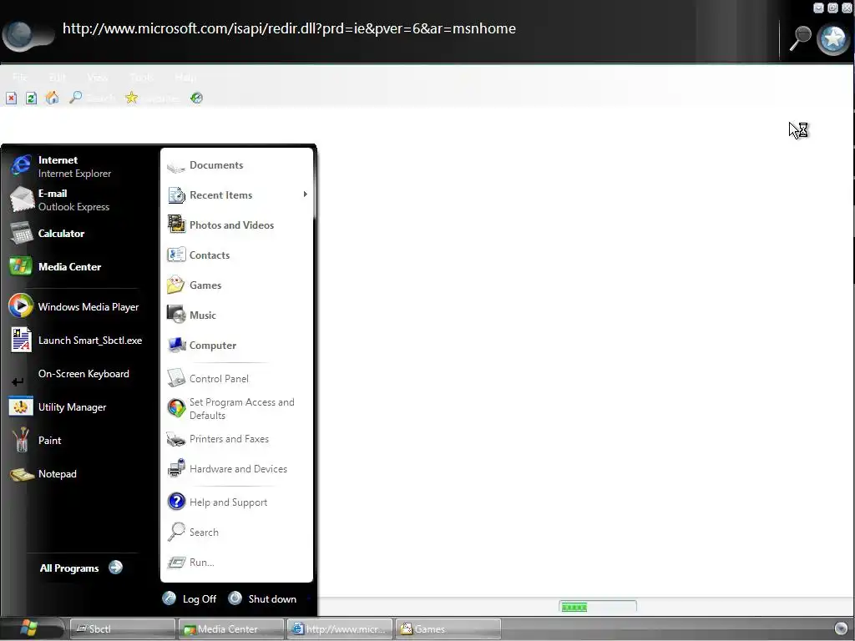Click the page loading progress bar
This screenshot has width=855, height=641.
tap(598, 607)
